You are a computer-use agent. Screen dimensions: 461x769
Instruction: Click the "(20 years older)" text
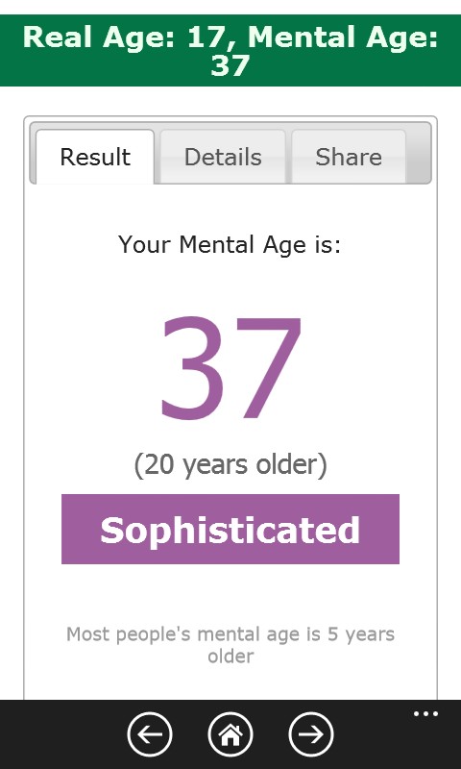pyautogui.click(x=230, y=464)
